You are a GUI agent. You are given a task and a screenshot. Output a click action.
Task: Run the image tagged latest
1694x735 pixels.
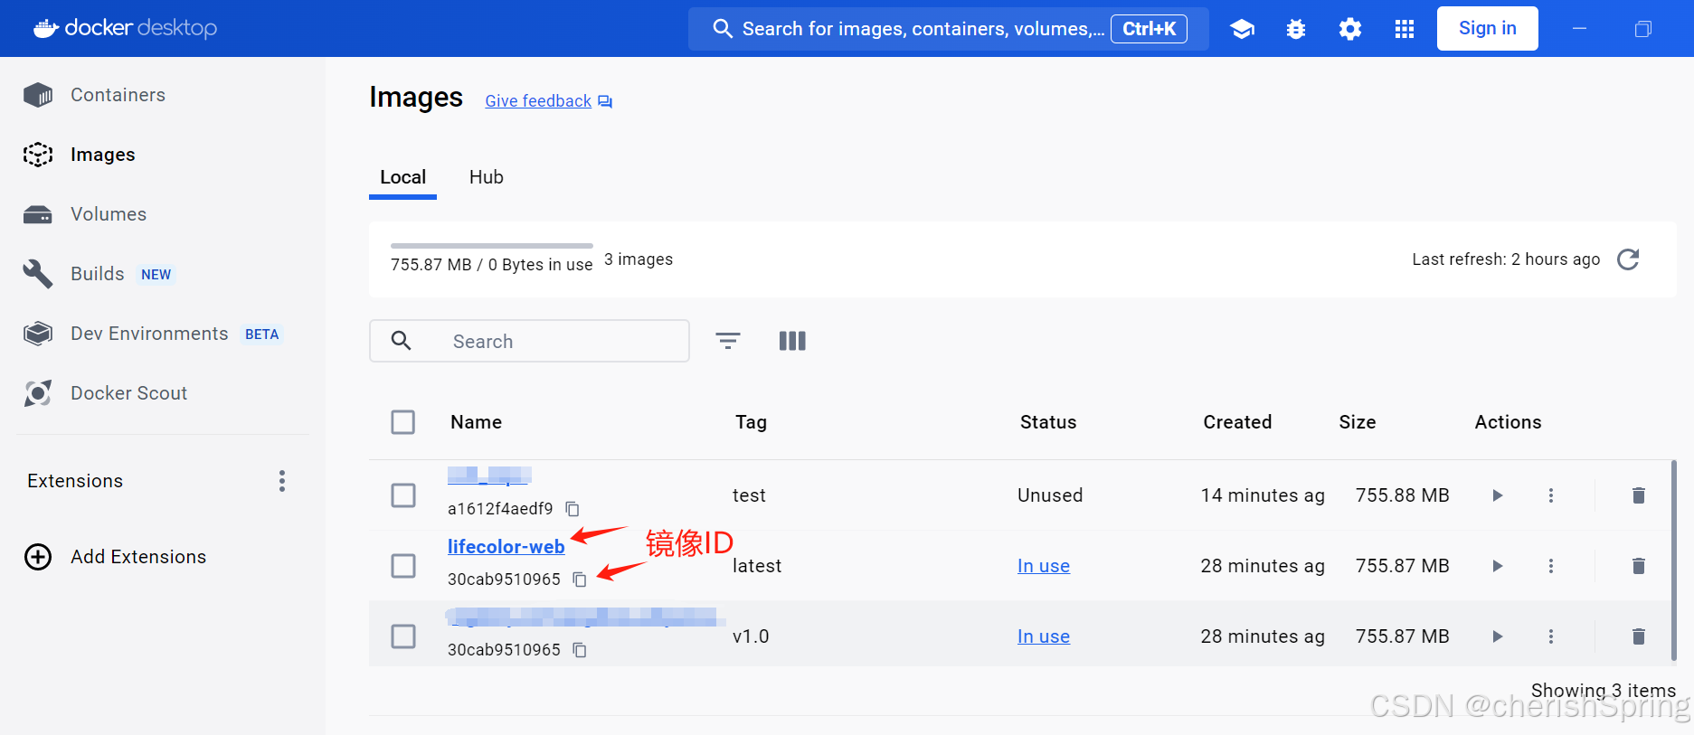click(1498, 566)
